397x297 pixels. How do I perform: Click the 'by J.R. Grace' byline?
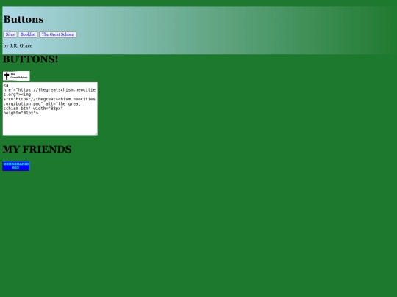[18, 45]
